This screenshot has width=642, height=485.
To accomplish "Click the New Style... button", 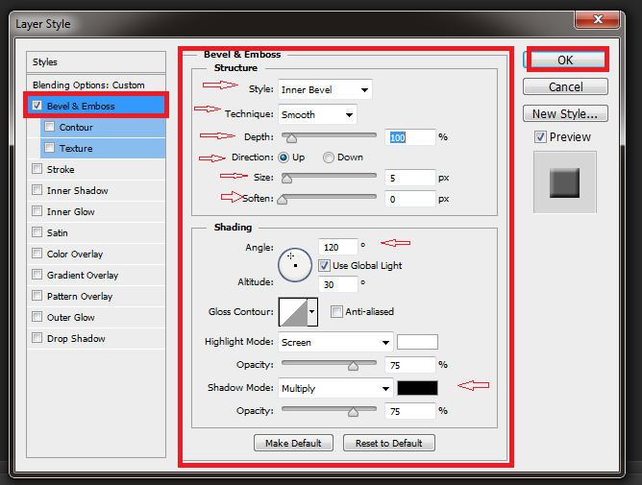I will click(565, 113).
